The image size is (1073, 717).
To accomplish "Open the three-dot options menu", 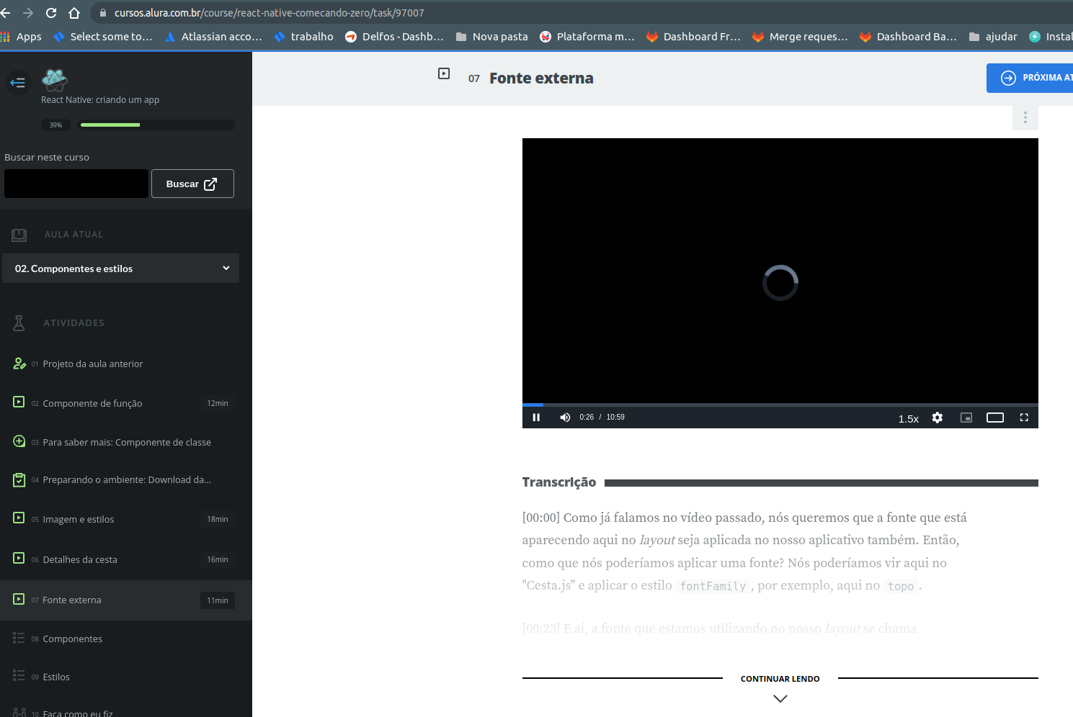I will [x=1025, y=117].
